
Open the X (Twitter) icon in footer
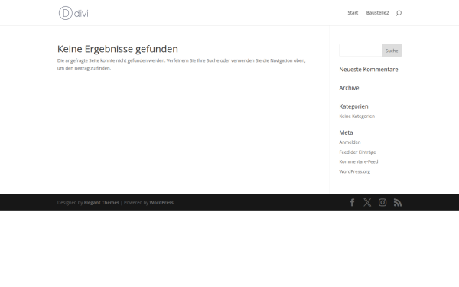tap(367, 202)
